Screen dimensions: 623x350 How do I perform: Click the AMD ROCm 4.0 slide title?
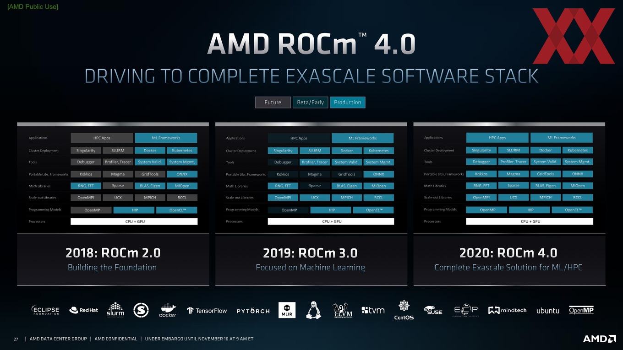click(x=311, y=44)
